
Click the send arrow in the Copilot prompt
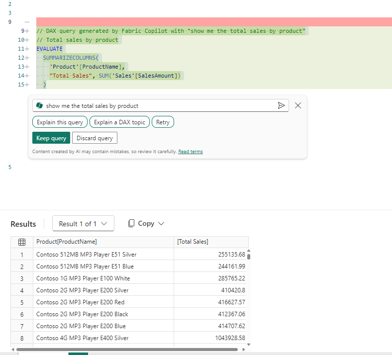click(281, 105)
